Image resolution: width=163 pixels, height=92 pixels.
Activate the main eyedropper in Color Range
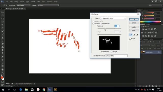[131, 35]
